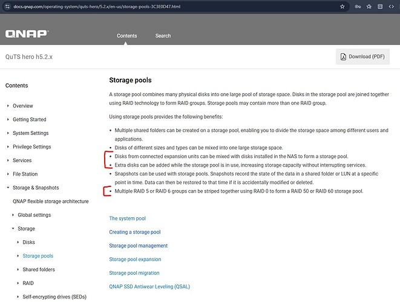Click the developer tools code brackets icon
This screenshot has height=302, width=400.
tap(390, 7)
